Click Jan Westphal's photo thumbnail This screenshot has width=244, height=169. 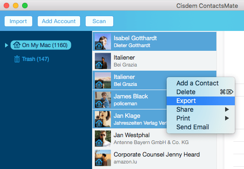click(x=103, y=139)
